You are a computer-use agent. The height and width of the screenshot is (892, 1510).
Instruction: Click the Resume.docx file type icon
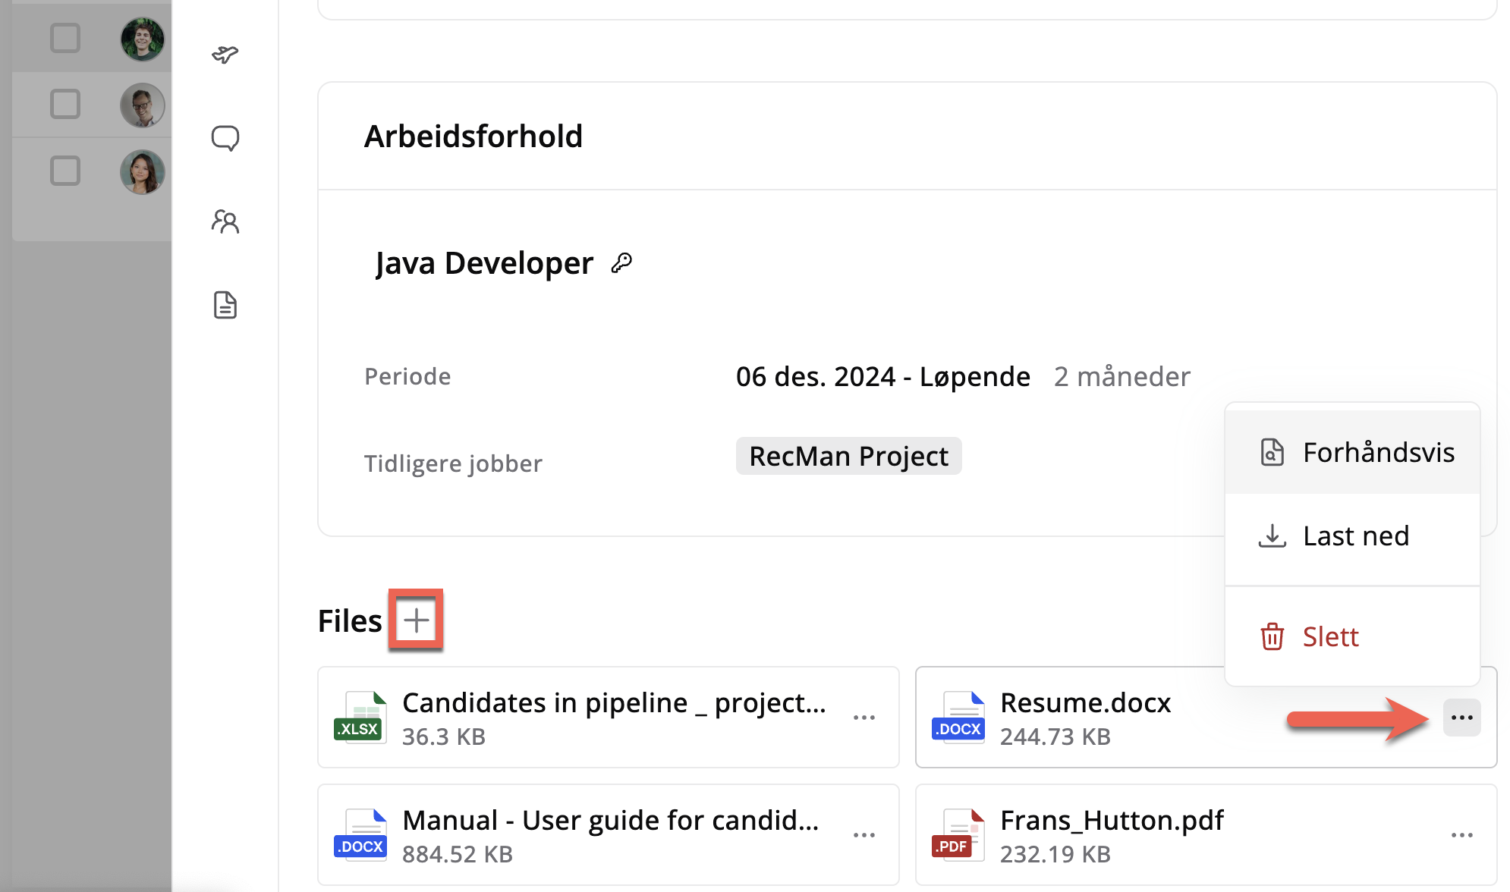coord(958,718)
